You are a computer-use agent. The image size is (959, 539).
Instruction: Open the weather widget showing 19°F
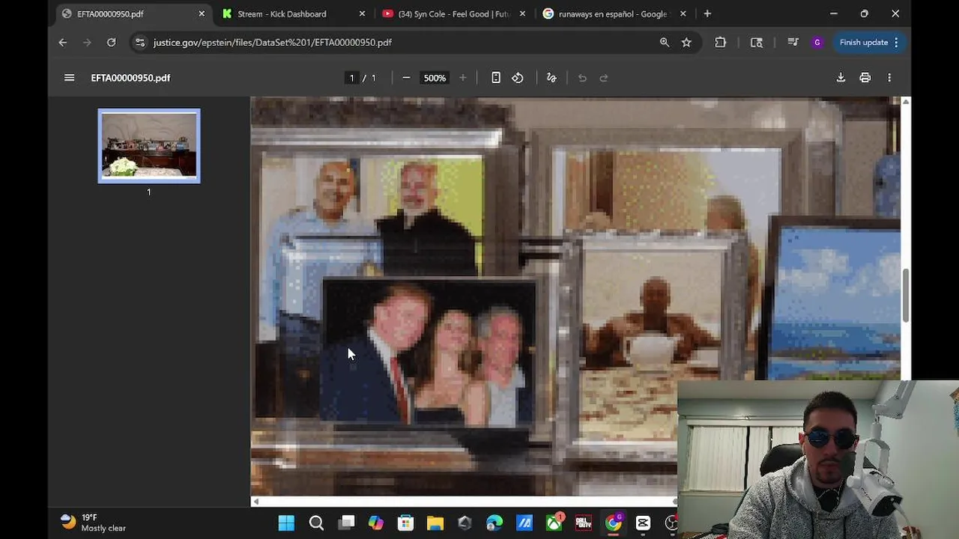[x=94, y=523]
